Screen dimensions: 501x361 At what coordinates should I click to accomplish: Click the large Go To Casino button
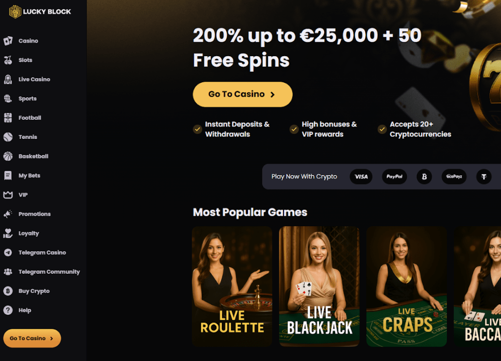[242, 94]
